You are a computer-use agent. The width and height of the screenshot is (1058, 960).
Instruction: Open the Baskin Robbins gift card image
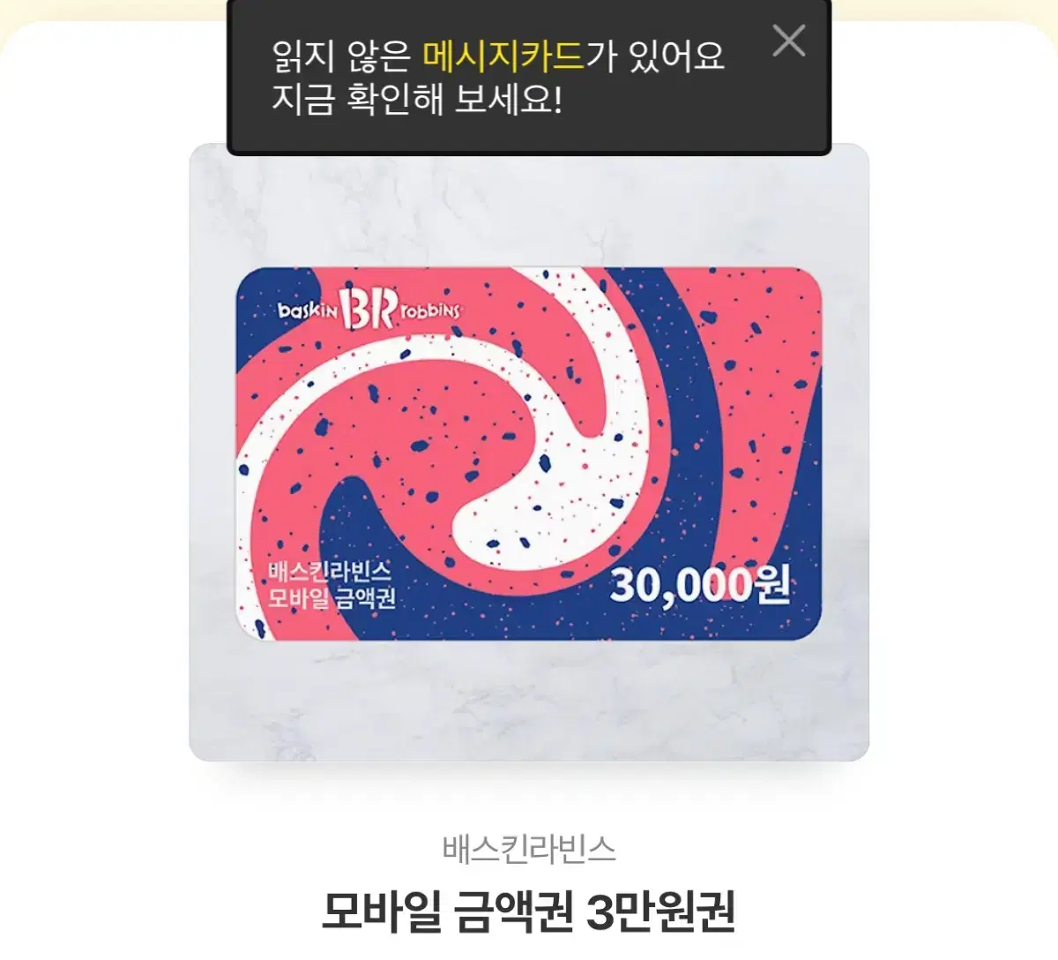(x=529, y=454)
